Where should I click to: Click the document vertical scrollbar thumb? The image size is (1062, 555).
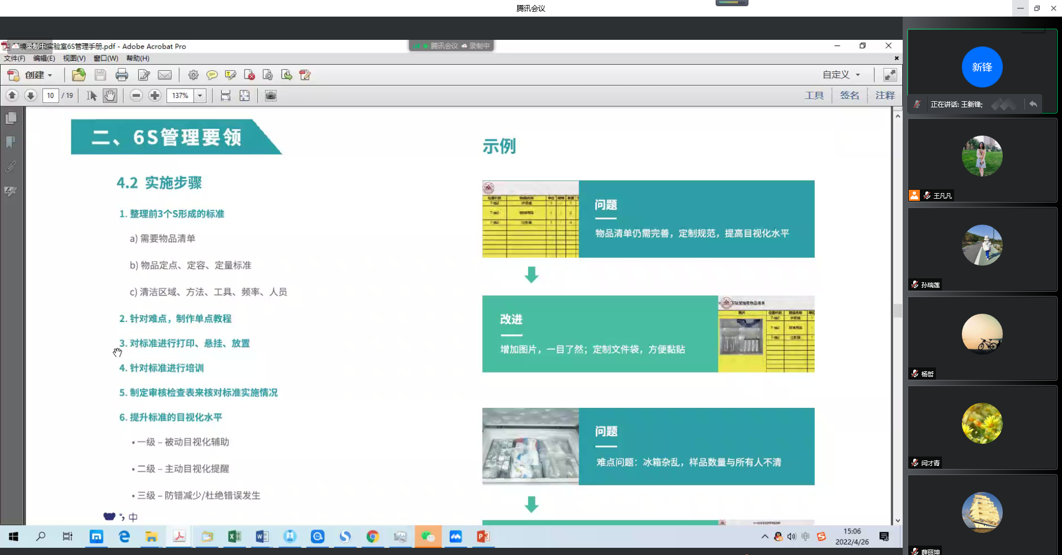tap(897, 310)
